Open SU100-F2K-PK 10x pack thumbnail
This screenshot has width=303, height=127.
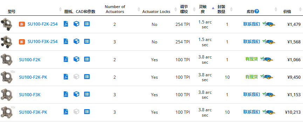coord(8,77)
